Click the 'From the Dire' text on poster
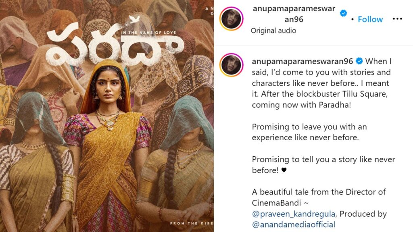 point(192,223)
